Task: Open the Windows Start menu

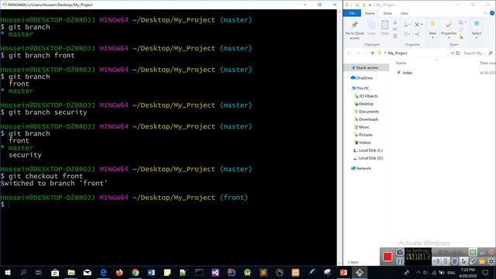Action: click(x=8, y=272)
